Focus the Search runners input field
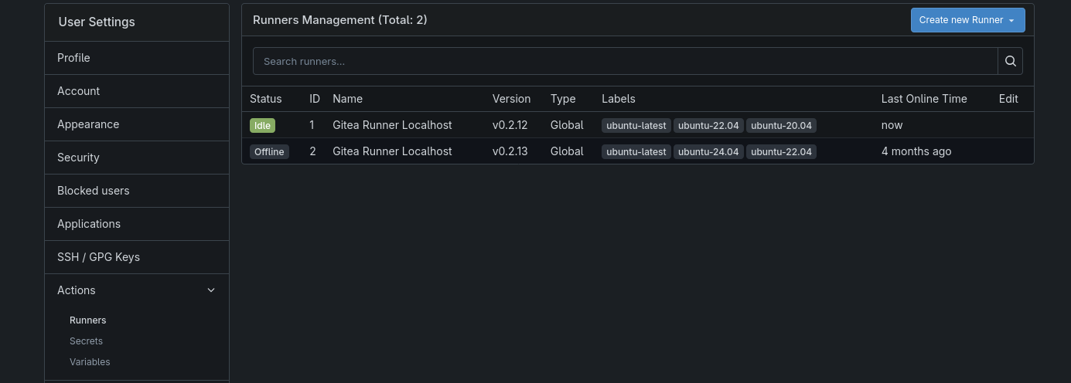This screenshot has width=1071, height=383. [x=625, y=61]
